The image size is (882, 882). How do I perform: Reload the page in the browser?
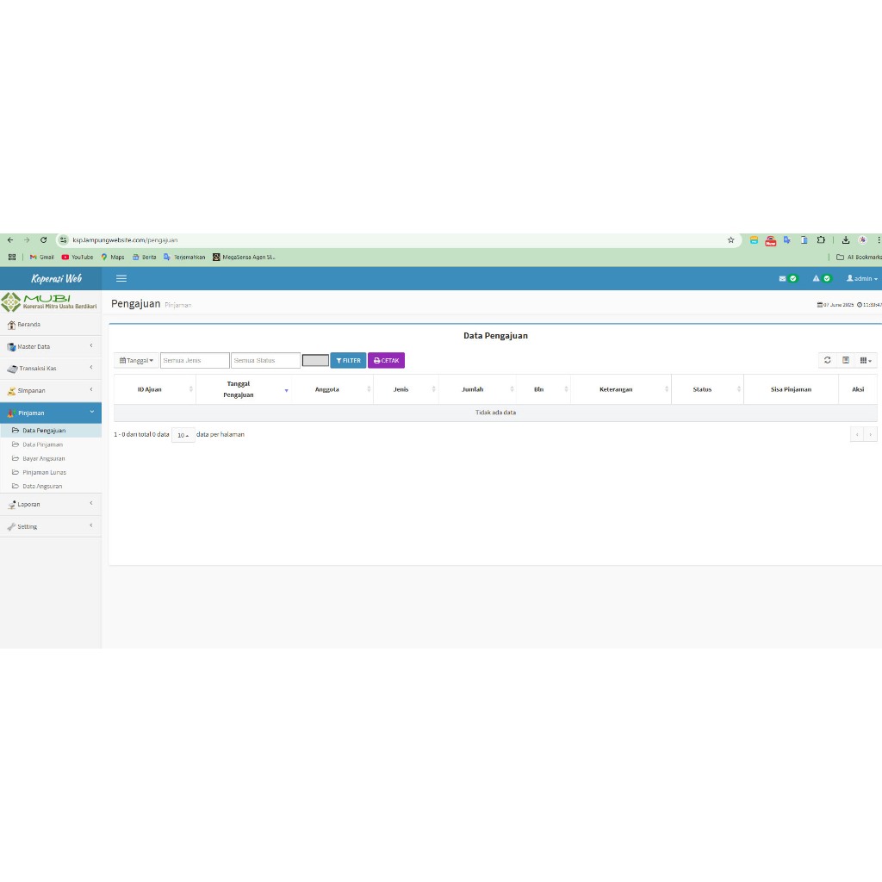[43, 240]
